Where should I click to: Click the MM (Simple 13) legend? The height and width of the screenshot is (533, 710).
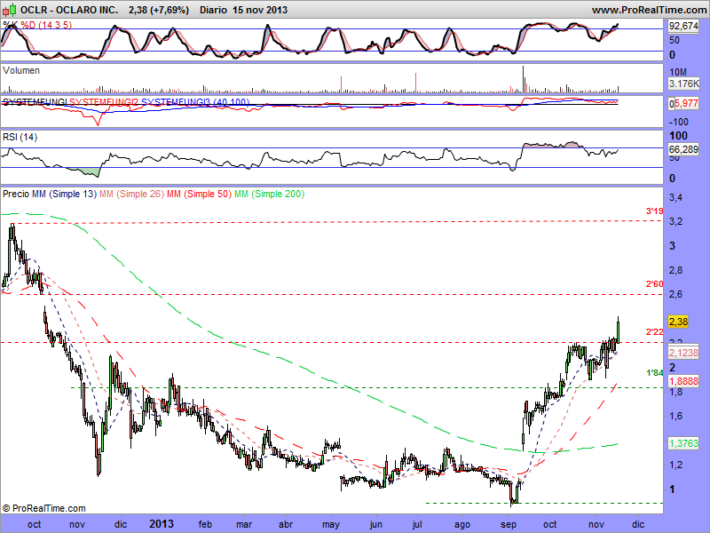point(64,194)
